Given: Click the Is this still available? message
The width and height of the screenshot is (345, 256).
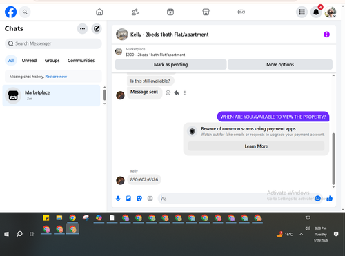Looking at the screenshot, I should coord(150,81).
